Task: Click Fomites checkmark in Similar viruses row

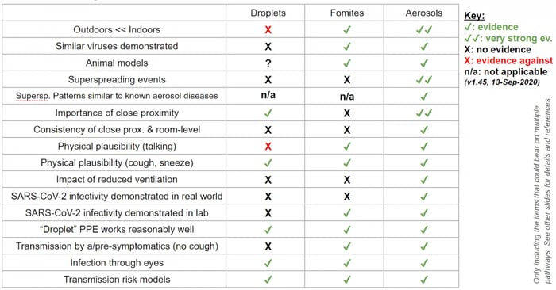Action: pos(347,47)
